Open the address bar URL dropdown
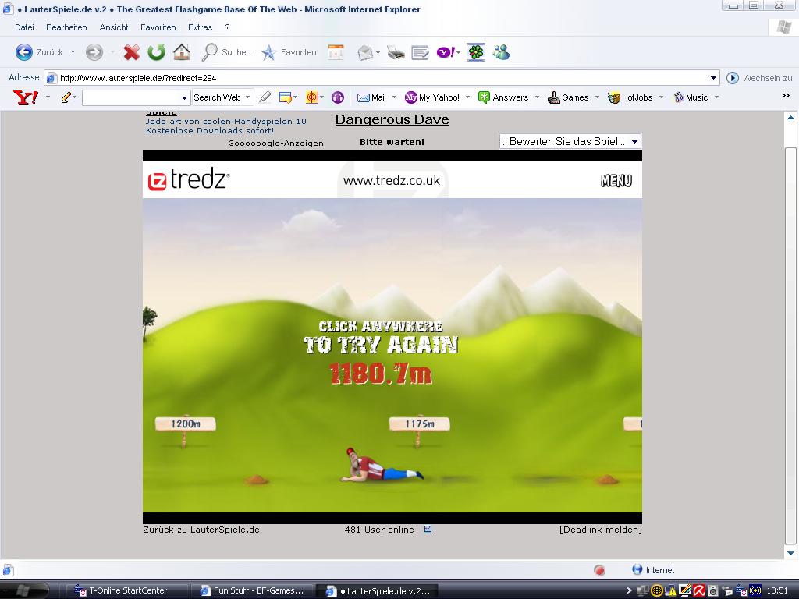The height and width of the screenshot is (599, 799). (x=713, y=78)
